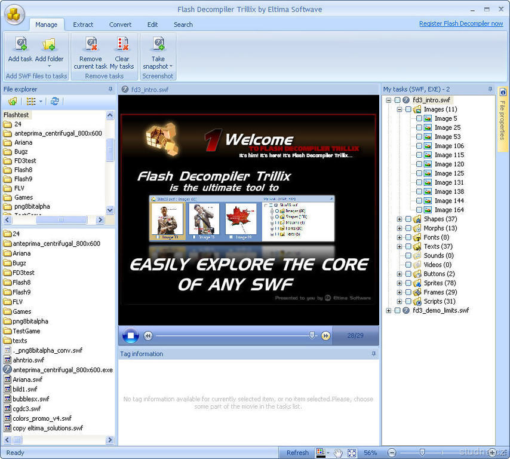Click the Take snapshot icon

click(158, 45)
